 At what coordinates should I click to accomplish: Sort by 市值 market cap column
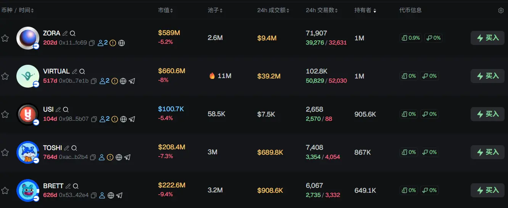pos(166,11)
